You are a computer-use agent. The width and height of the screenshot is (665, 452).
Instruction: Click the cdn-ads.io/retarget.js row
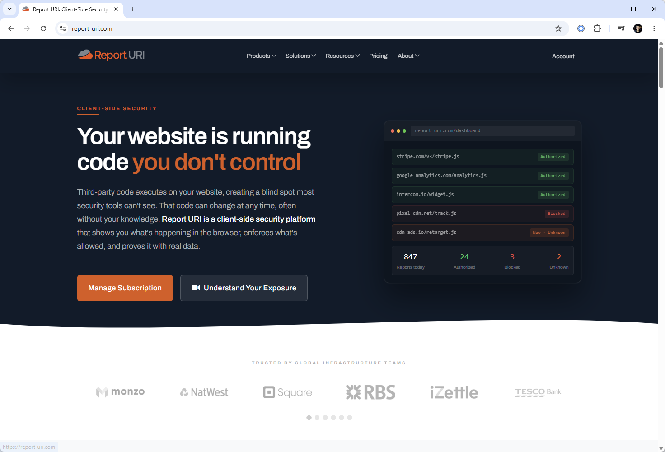[482, 233]
